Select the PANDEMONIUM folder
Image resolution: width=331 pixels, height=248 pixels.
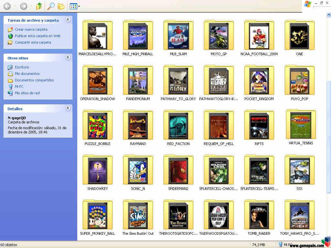(x=138, y=83)
